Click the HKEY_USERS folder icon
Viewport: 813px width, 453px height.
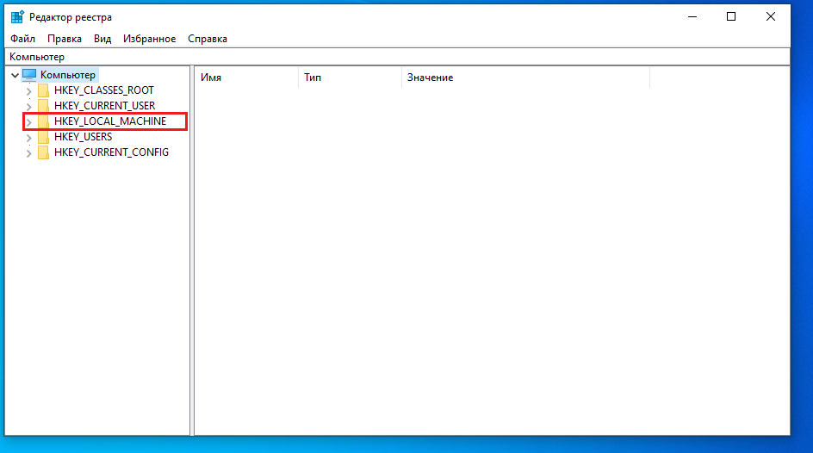[44, 137]
